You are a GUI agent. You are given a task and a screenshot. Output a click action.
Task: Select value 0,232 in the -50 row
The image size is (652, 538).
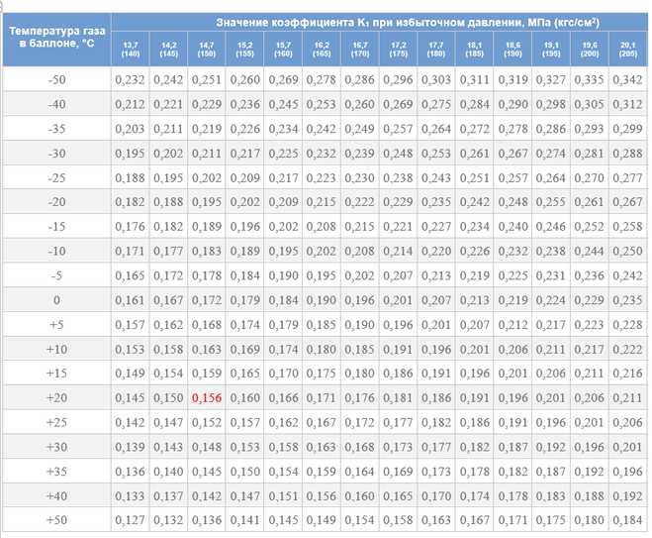(131, 79)
